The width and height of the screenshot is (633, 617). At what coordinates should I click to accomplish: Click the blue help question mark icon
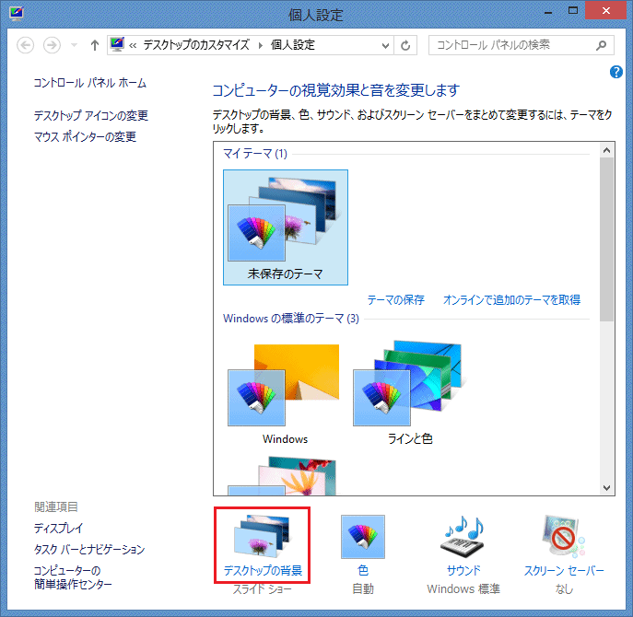[x=615, y=72]
